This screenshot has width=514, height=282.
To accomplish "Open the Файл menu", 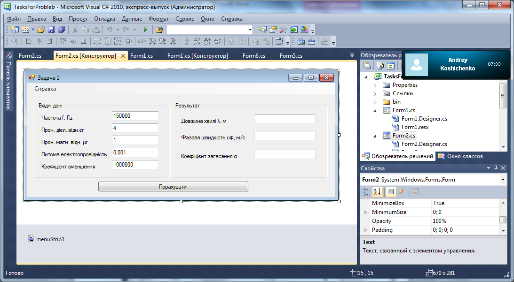I will tap(14, 19).
